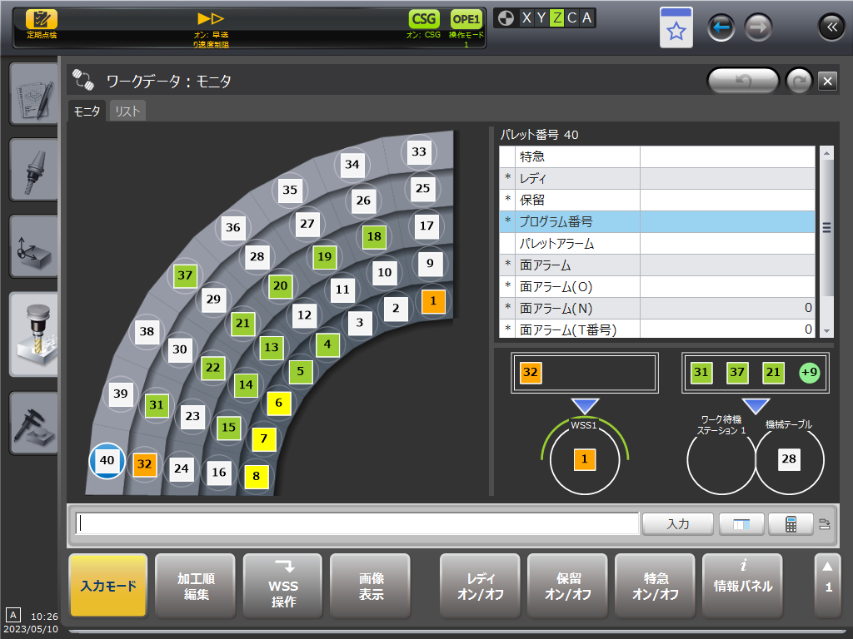Open the program sheet icon in left sidebar
The image size is (853, 639).
(x=33, y=92)
